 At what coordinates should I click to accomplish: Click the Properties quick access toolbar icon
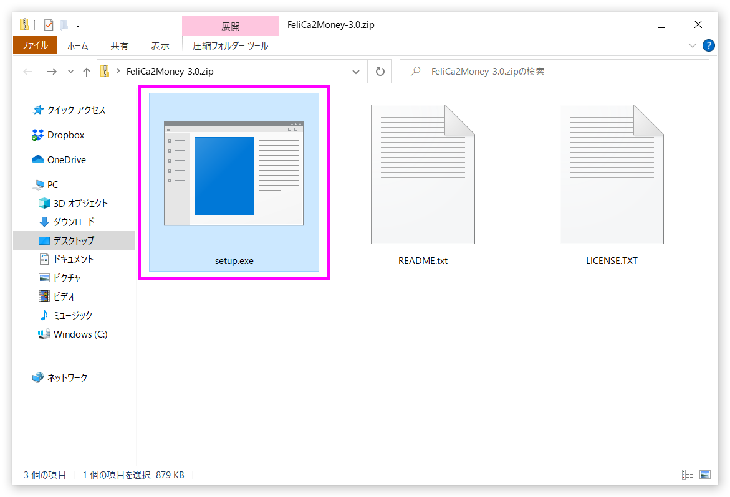click(49, 25)
